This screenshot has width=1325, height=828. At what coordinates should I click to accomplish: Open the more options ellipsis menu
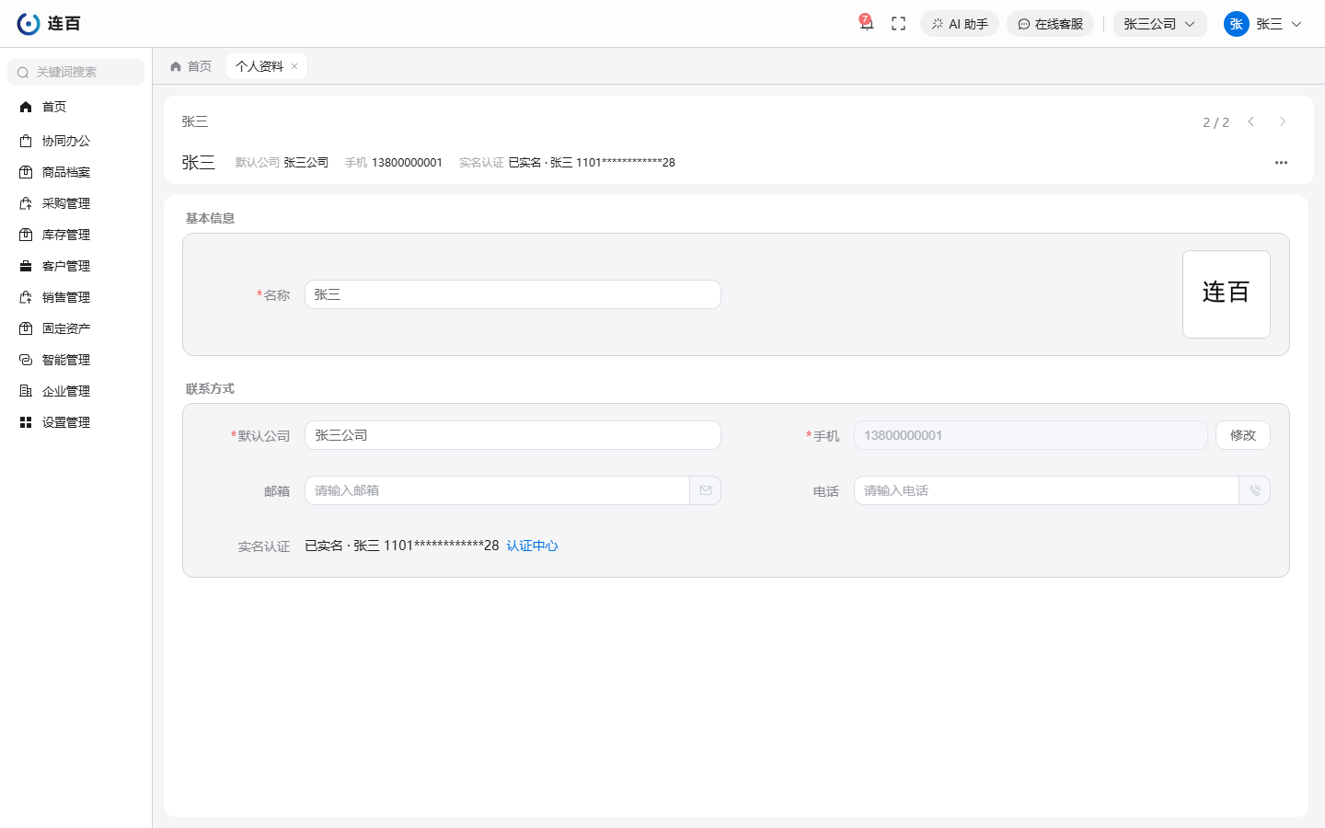pos(1281,163)
